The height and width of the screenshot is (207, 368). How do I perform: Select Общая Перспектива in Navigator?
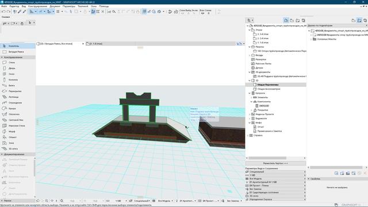tap(268, 85)
